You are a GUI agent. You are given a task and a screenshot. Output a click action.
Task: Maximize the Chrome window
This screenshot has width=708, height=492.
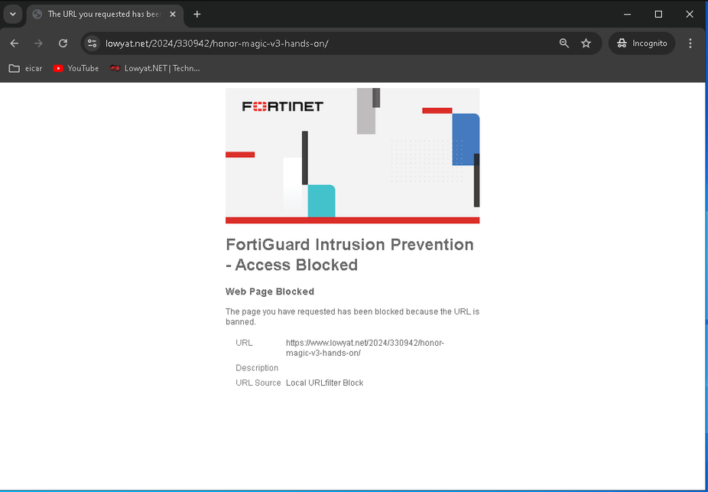point(658,14)
